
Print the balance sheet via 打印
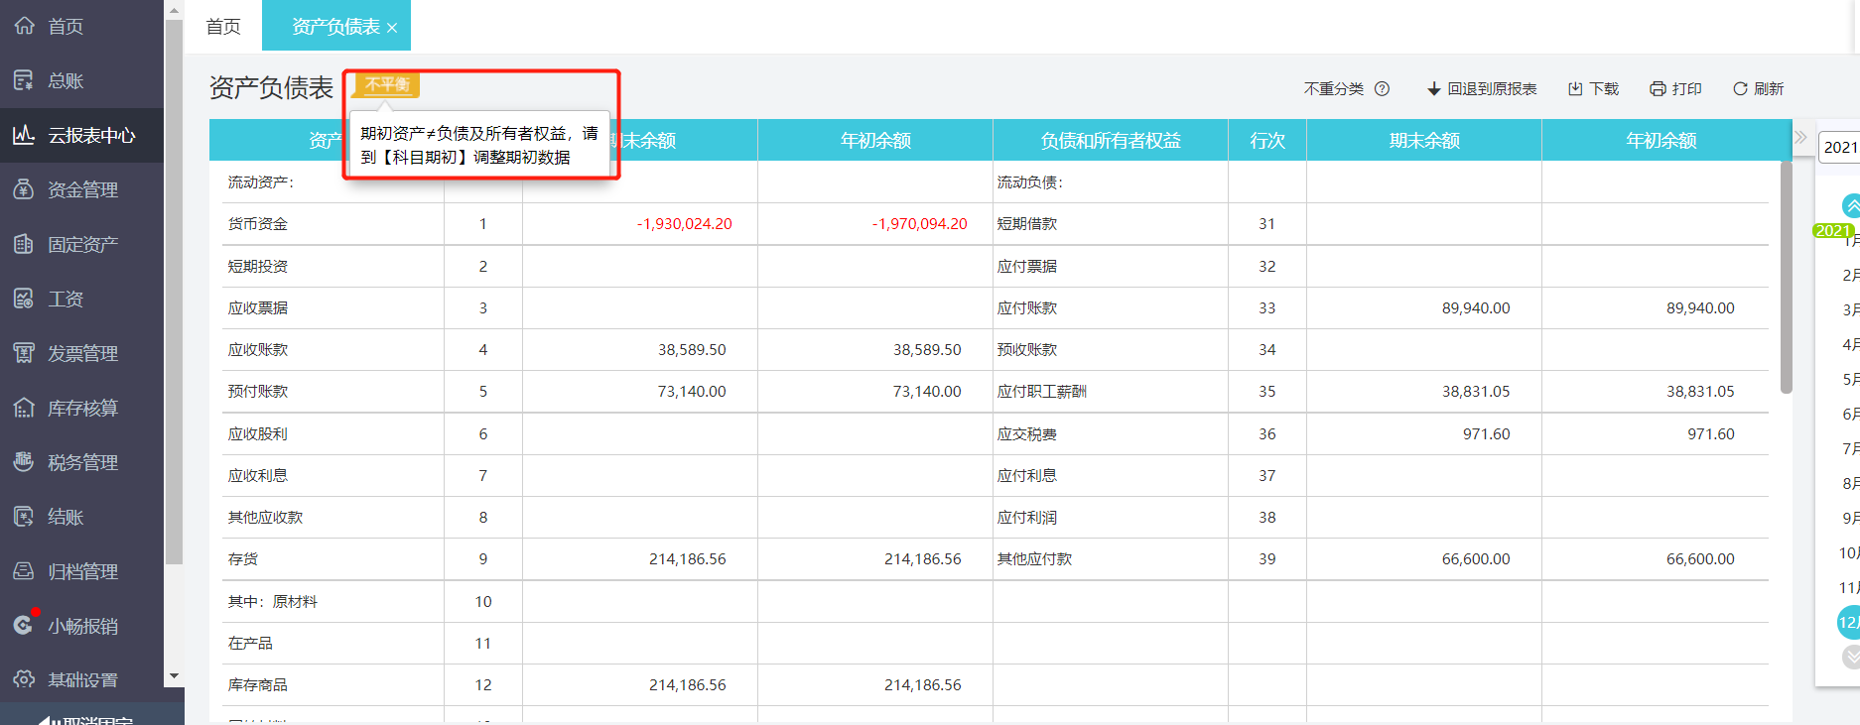1675,89
